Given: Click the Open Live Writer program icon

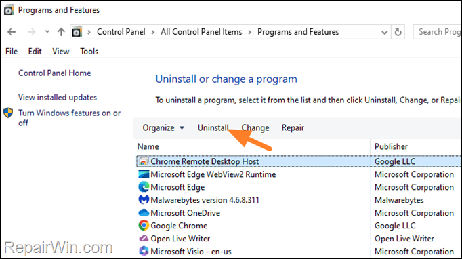Looking at the screenshot, I should [x=144, y=238].
